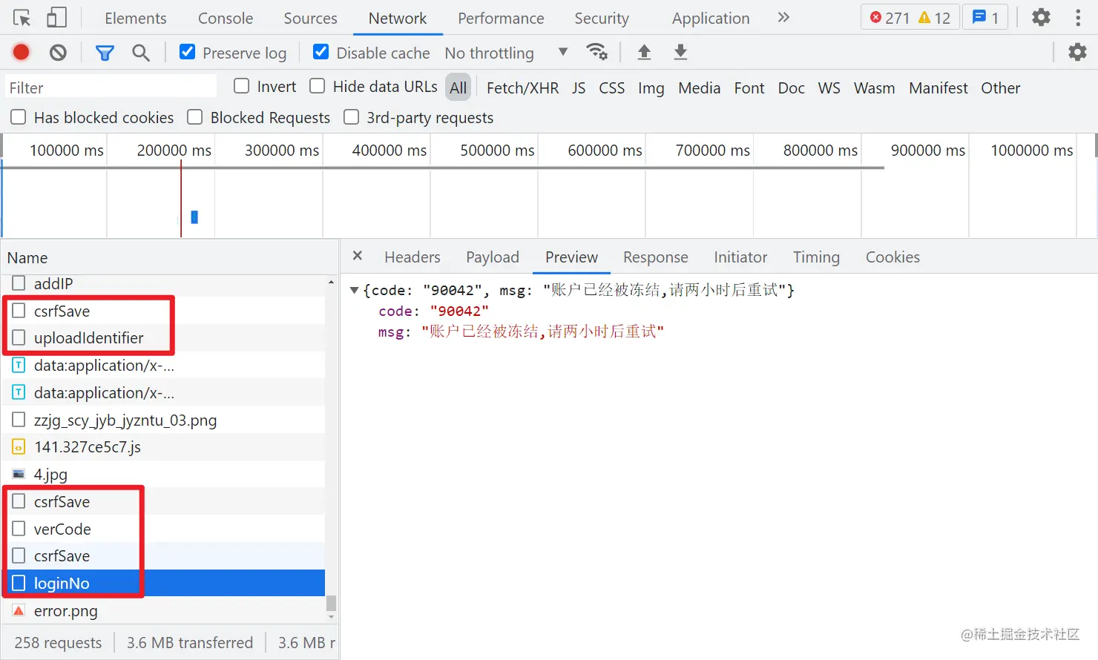Open the No throttling dropdown
This screenshot has height=660, width=1098.
pos(507,53)
